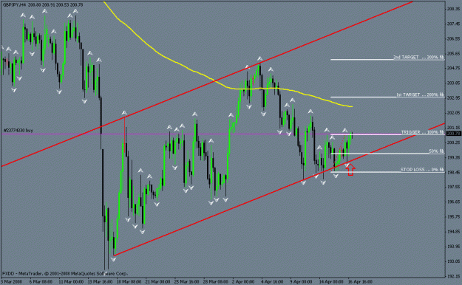Select the #23774330 buy order label

18,131
